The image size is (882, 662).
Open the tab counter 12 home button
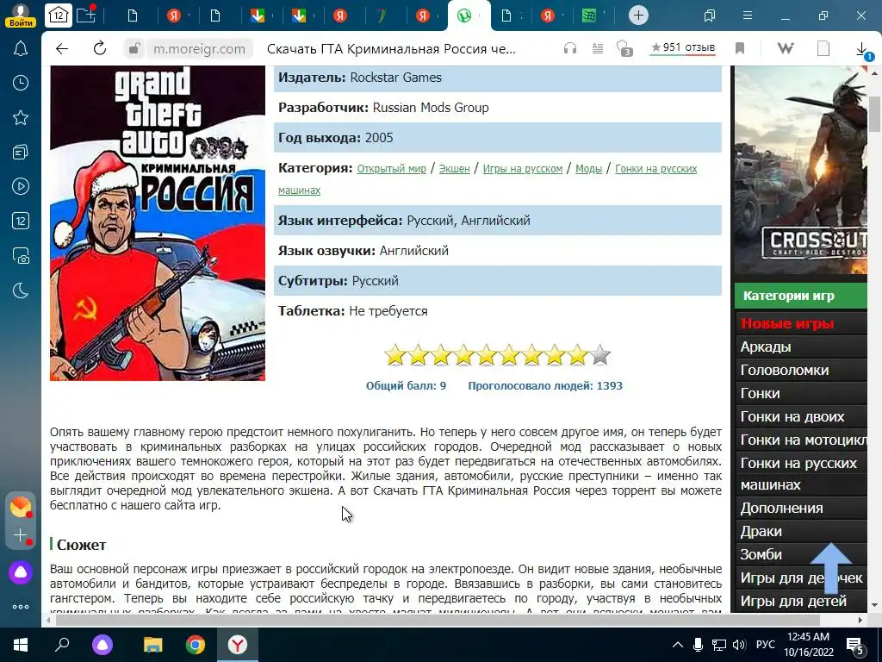click(59, 16)
